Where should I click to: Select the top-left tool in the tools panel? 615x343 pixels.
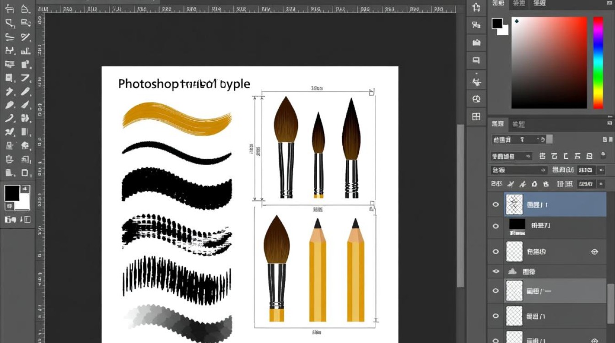point(10,9)
